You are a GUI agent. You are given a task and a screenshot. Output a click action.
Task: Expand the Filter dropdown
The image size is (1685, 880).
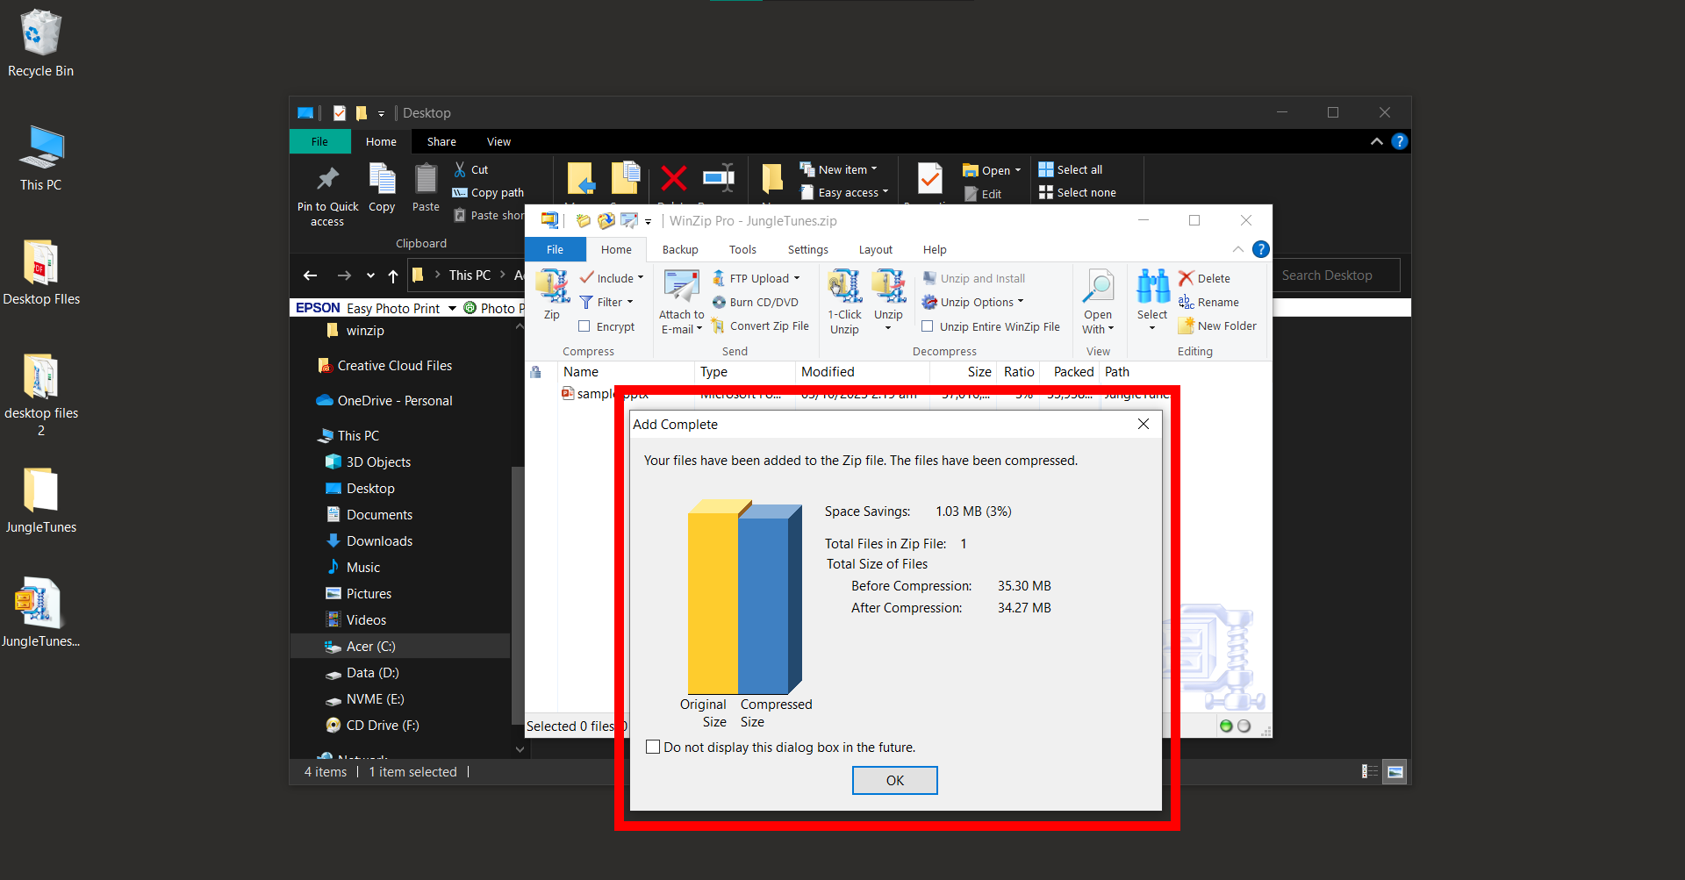pos(608,302)
